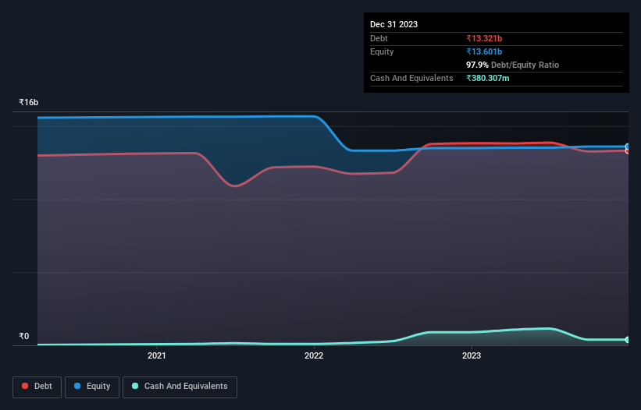The width and height of the screenshot is (641, 410).
Task: Toggle Cash And Equivalents legend button
Action: click(x=180, y=387)
